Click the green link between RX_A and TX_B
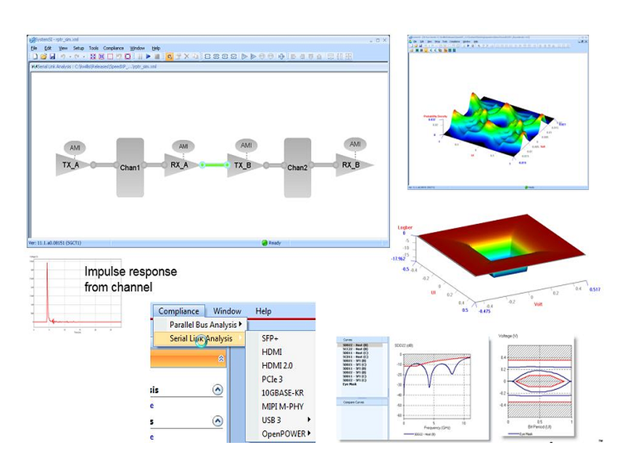 pos(215,165)
